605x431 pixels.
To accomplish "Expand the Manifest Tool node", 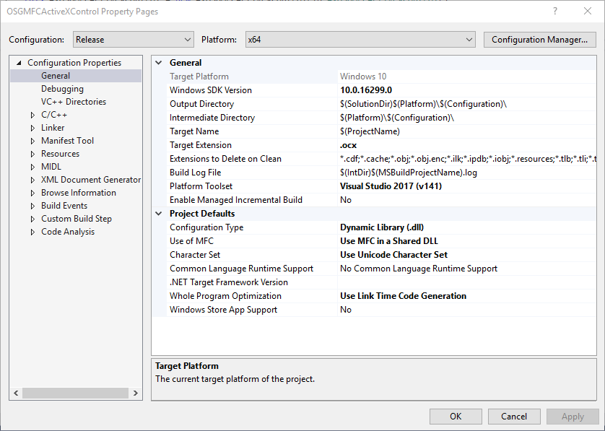I will coord(31,140).
